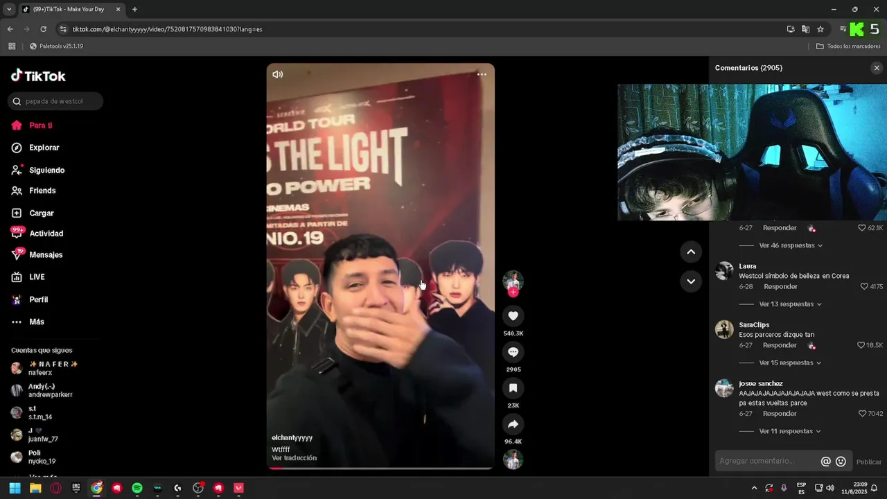Click the install app icon in address bar

pos(791,29)
